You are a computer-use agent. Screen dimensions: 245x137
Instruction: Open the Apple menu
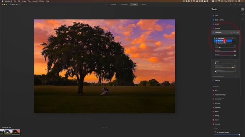pyautogui.click(x=3, y=1)
